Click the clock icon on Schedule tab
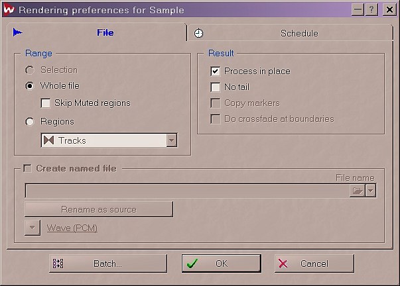This screenshot has width=400, height=286. click(198, 33)
